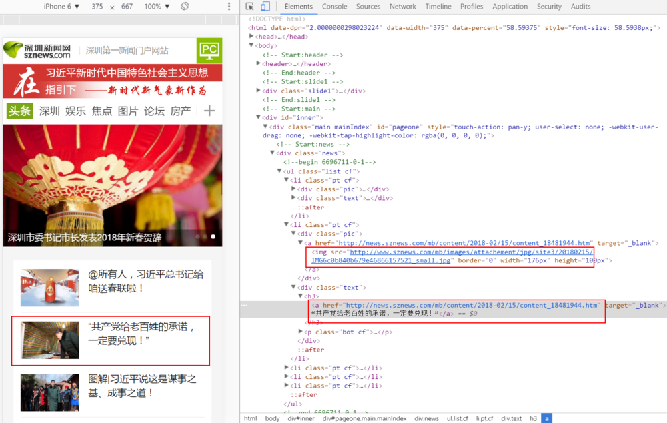Image resolution: width=667 pixels, height=423 pixels.
Task: Collapse the ul class list cf node
Action: click(279, 171)
